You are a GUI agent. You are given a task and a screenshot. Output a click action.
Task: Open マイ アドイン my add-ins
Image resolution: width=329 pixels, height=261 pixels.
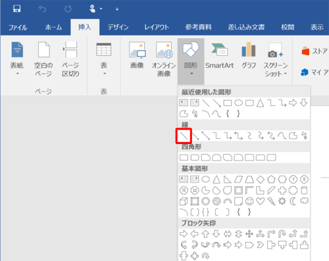pyautogui.click(x=315, y=72)
